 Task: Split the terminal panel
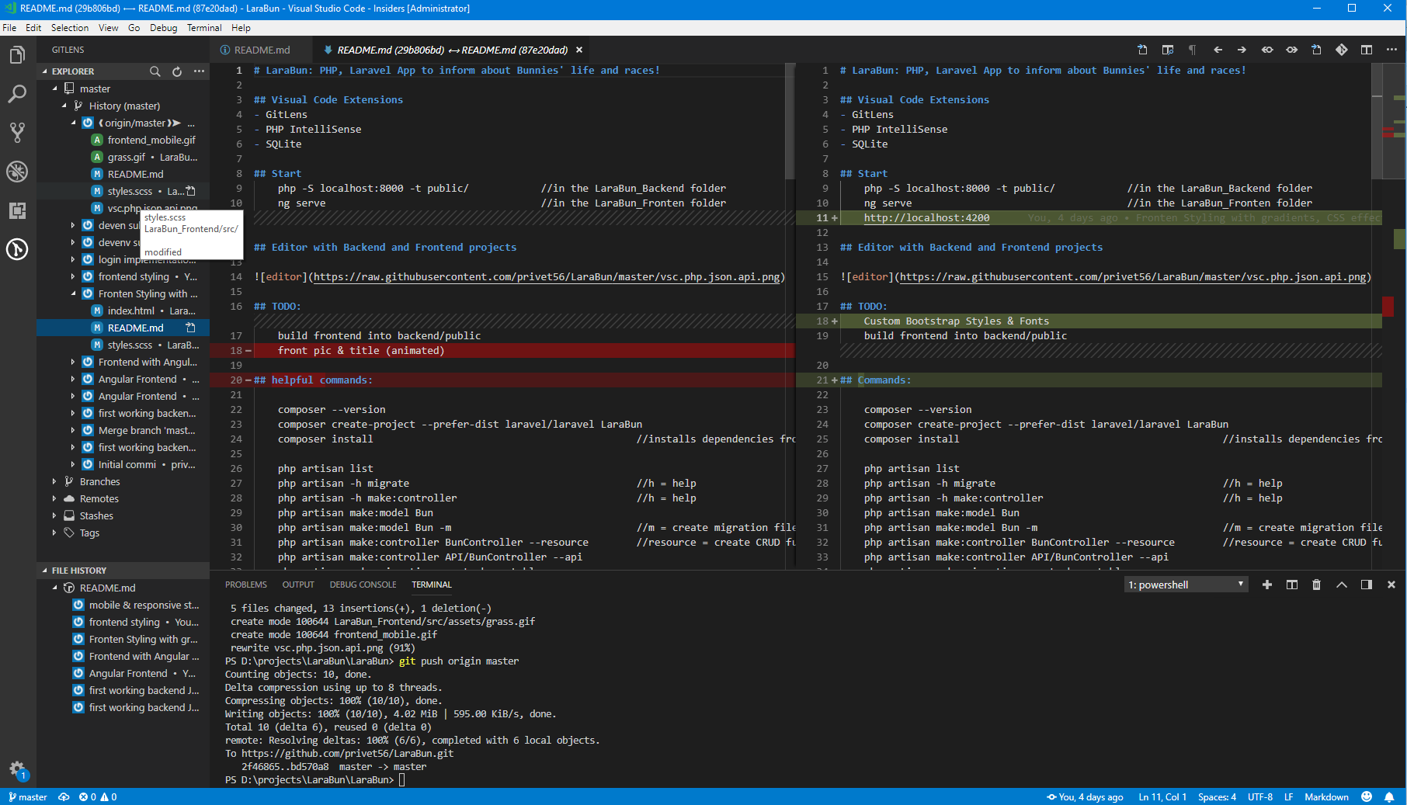pos(1292,585)
